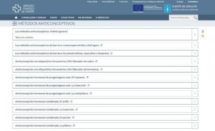The height and width of the screenshot is (131, 215).
Task: Switch language to Galego
Action: point(180,2)
